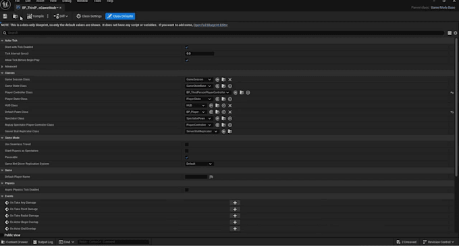Click the Browse to asset toolbar icon
The height and width of the screenshot is (246, 459).
(16, 16)
